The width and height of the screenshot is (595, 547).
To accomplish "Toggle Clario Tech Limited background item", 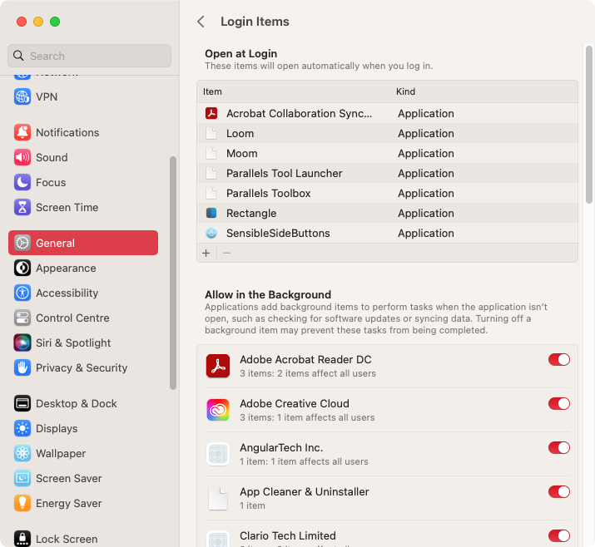I will click(x=559, y=535).
